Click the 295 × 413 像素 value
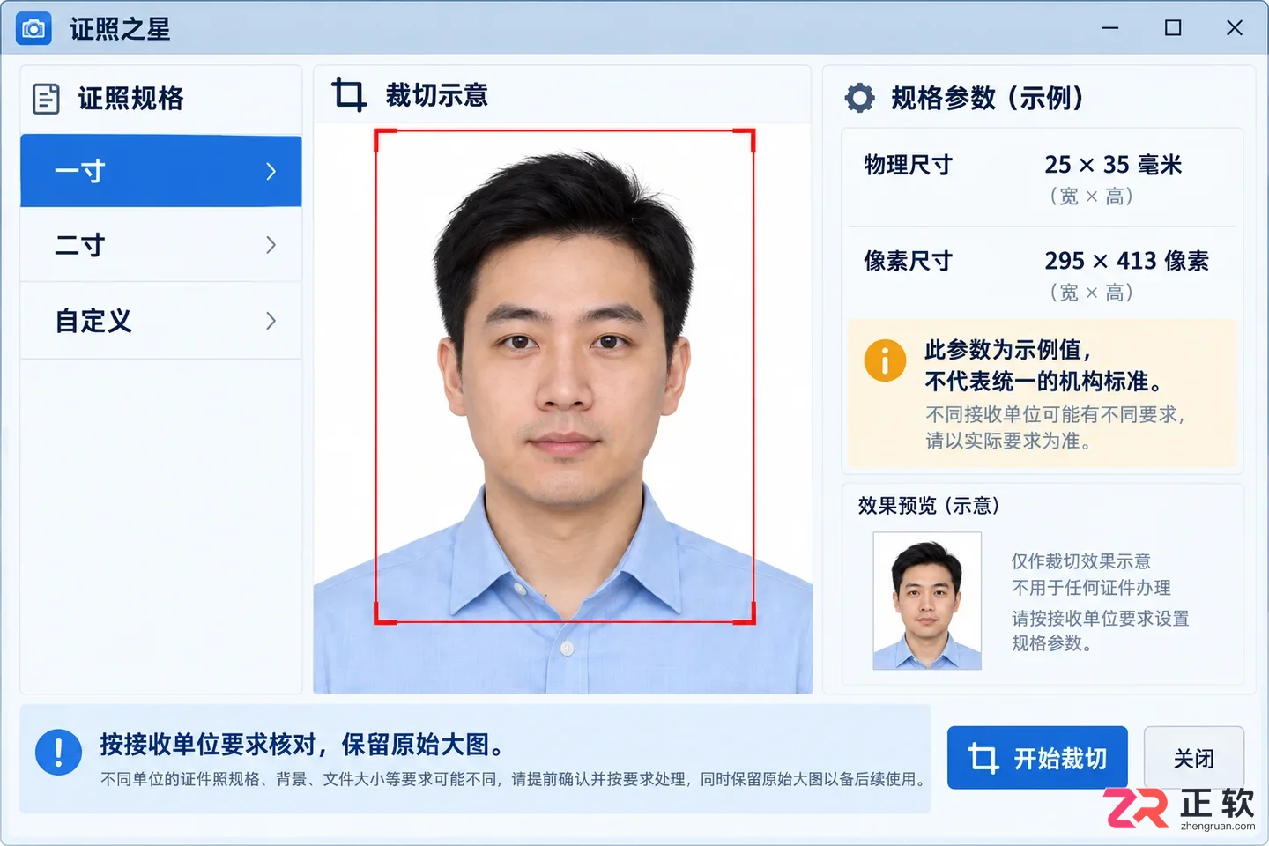The width and height of the screenshot is (1269, 846). click(1126, 261)
